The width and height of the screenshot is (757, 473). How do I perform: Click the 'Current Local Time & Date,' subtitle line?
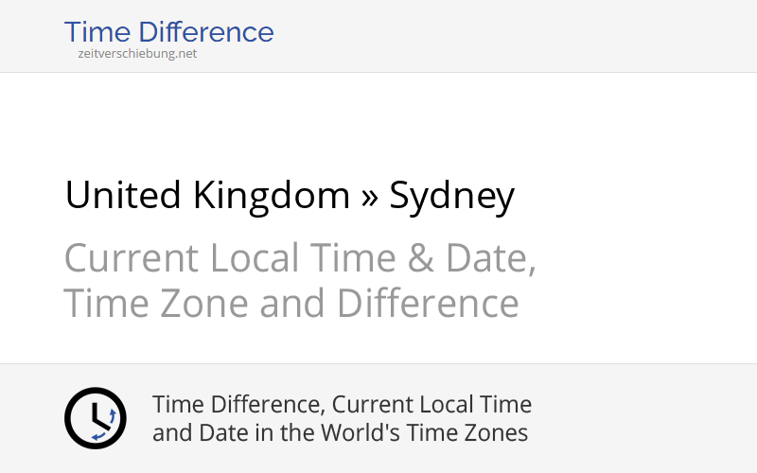coord(300,258)
